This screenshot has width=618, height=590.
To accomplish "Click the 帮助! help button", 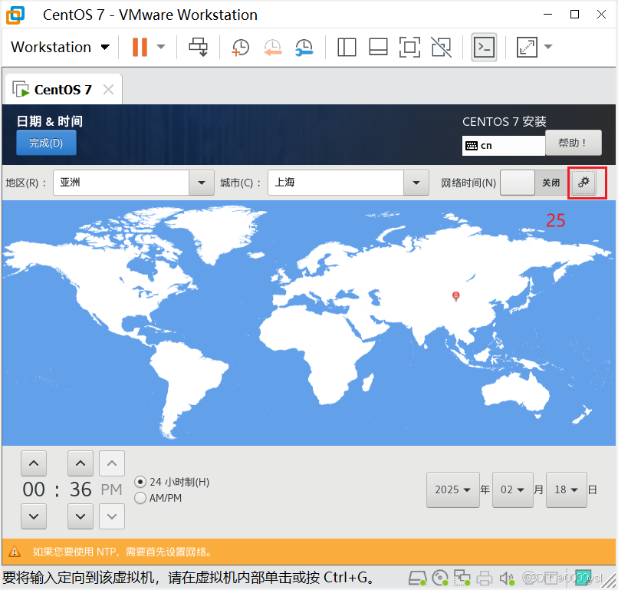I will coord(574,143).
